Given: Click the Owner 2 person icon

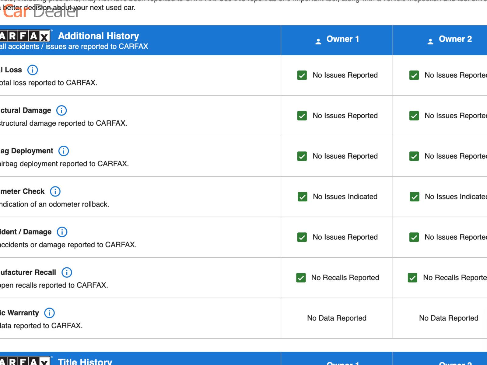Looking at the screenshot, I should 430,41.
